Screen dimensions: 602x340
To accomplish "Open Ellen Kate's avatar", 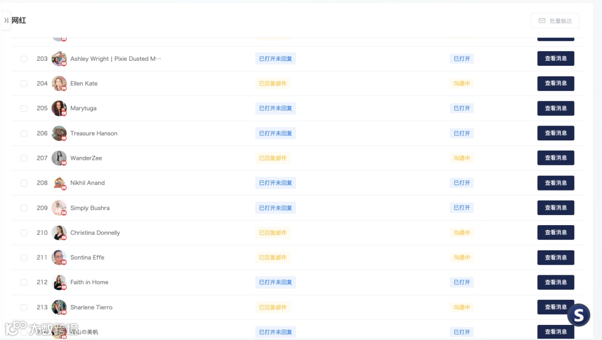I will (59, 84).
